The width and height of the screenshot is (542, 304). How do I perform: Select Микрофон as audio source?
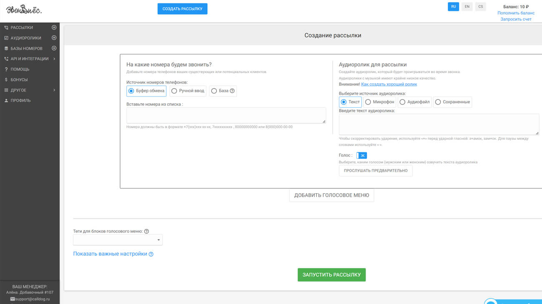[368, 102]
